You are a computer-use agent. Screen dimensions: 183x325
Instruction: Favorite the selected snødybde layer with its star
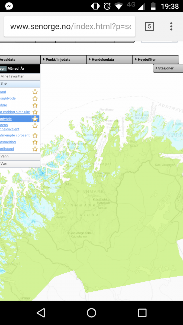click(35, 119)
